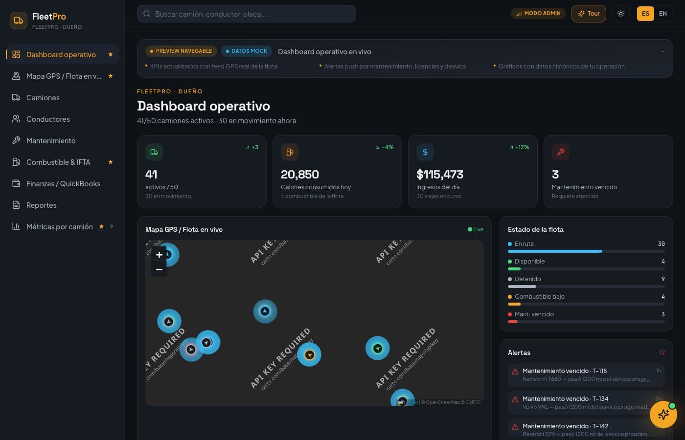This screenshot has height=440, width=685.
Task: Open alert Mantenimiento vencido T-118
Action: 586,375
